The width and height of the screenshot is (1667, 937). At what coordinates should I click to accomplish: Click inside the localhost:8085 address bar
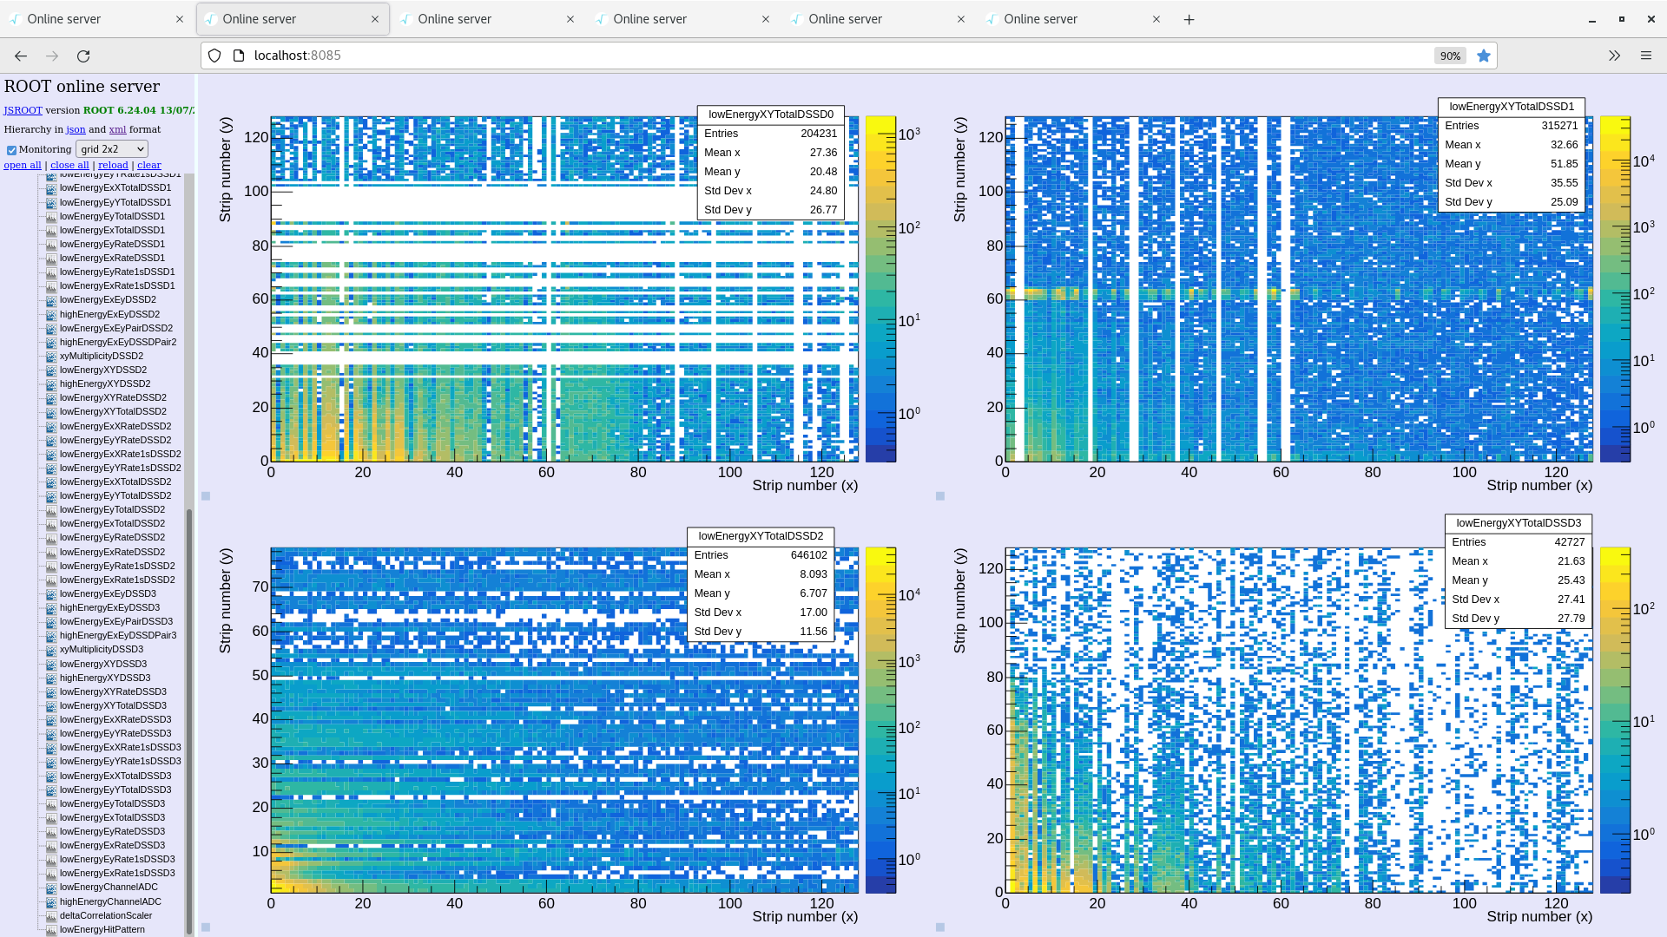pyautogui.click(x=608, y=55)
